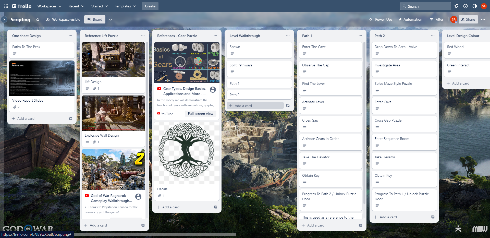Open the Green Interact card
Image resolution: width=490 pixels, height=238 pixels.
(x=467, y=69)
